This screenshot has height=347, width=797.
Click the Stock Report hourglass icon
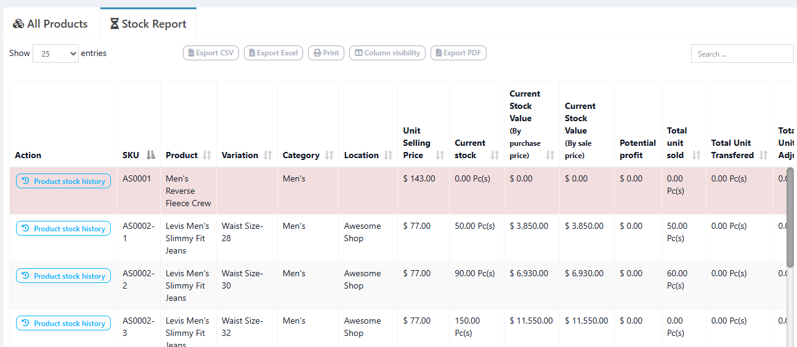pyautogui.click(x=115, y=24)
